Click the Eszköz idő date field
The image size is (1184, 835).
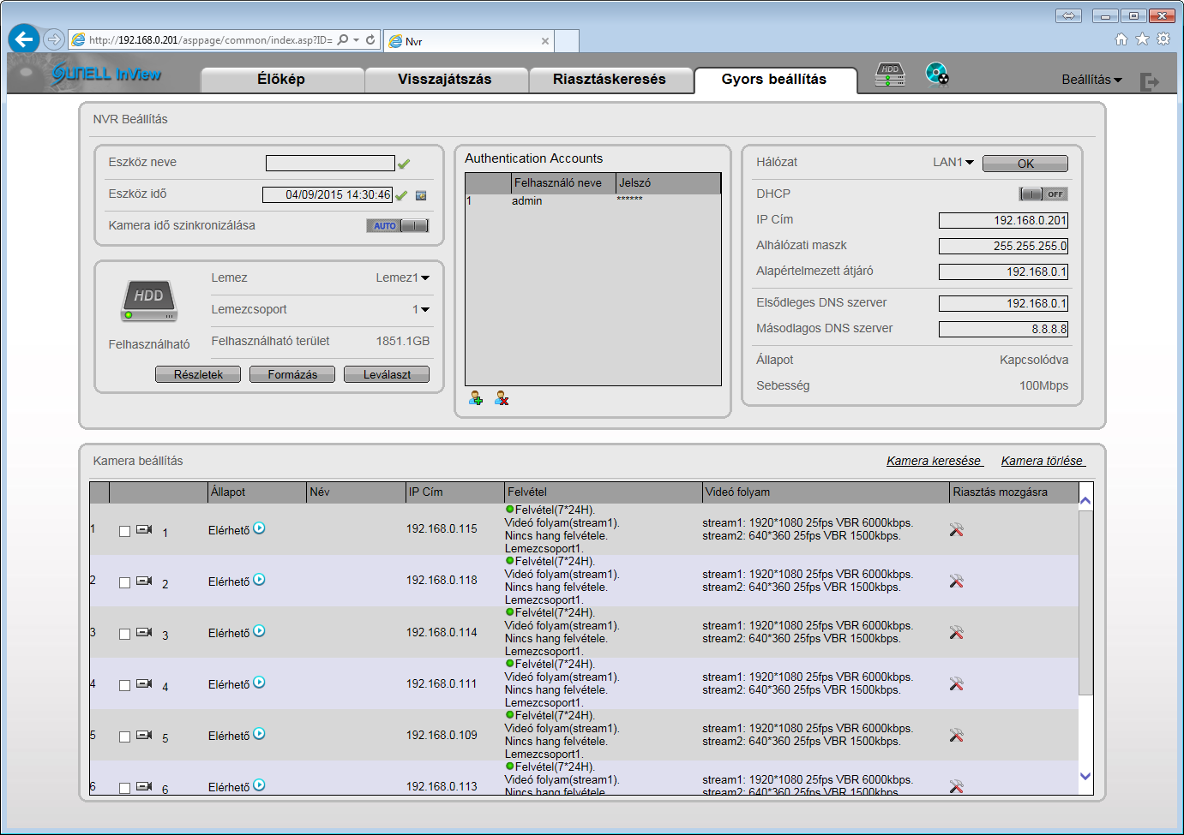click(328, 194)
